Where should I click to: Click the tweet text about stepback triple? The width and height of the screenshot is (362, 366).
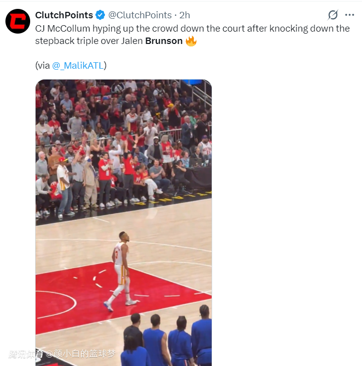click(x=192, y=35)
